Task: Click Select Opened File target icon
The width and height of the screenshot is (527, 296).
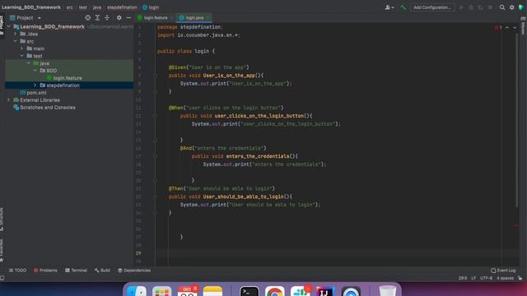Action: pyautogui.click(x=88, y=18)
